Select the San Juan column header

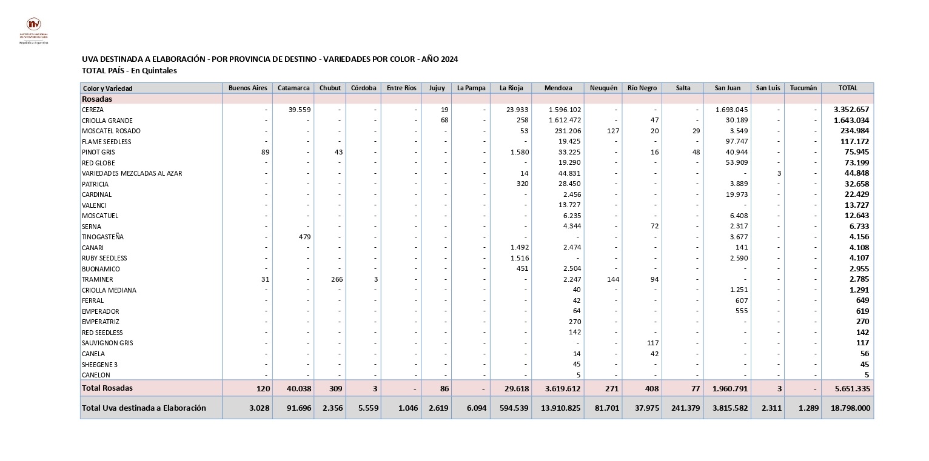727,88
